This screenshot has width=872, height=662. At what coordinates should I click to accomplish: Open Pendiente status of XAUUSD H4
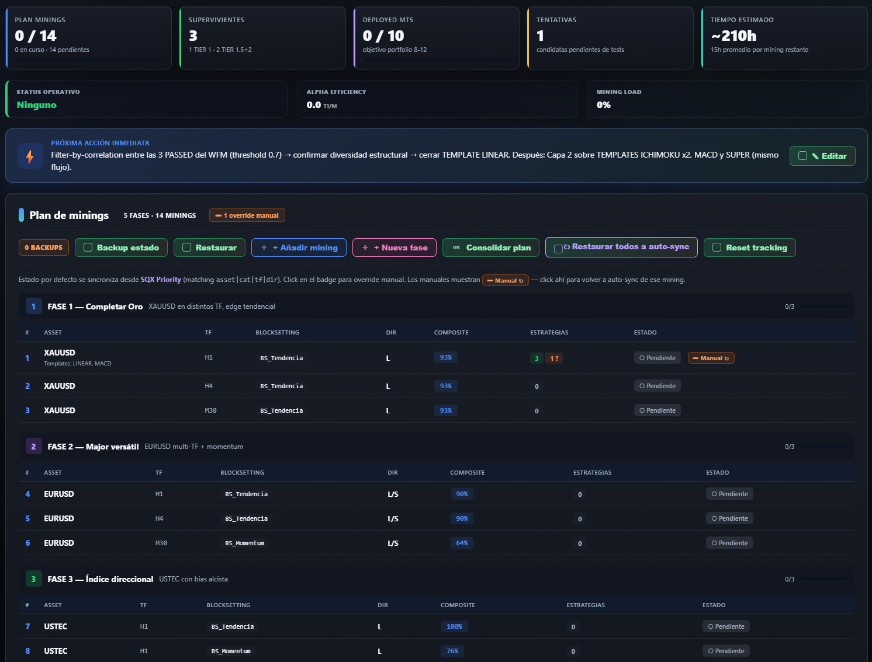coord(657,386)
